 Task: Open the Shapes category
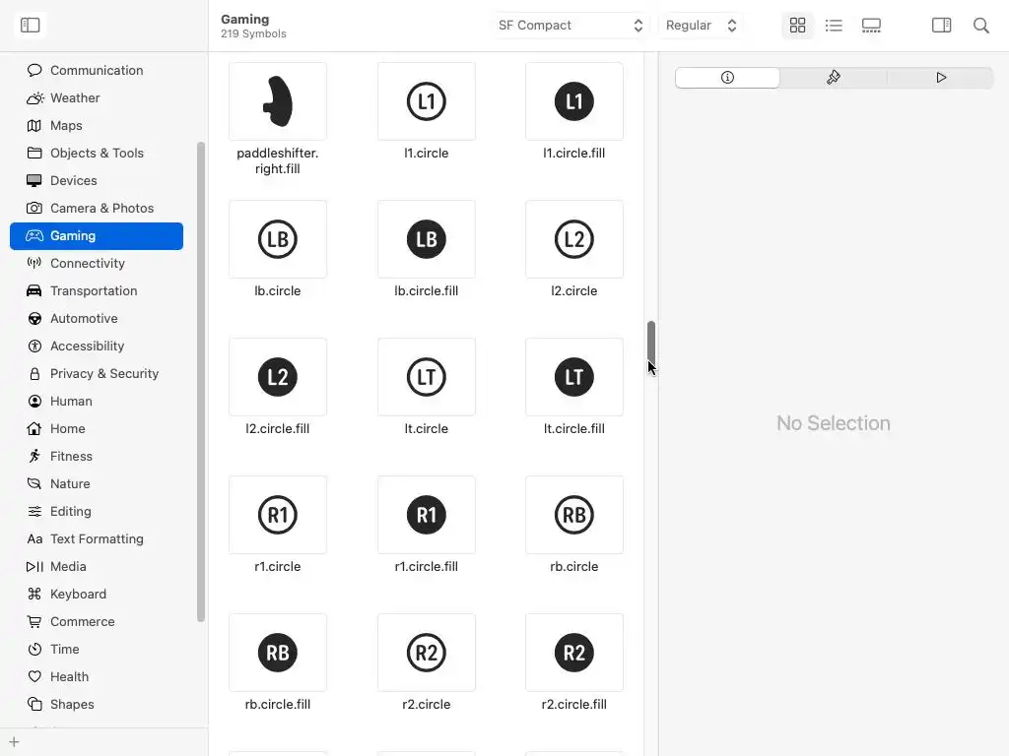tap(97, 705)
